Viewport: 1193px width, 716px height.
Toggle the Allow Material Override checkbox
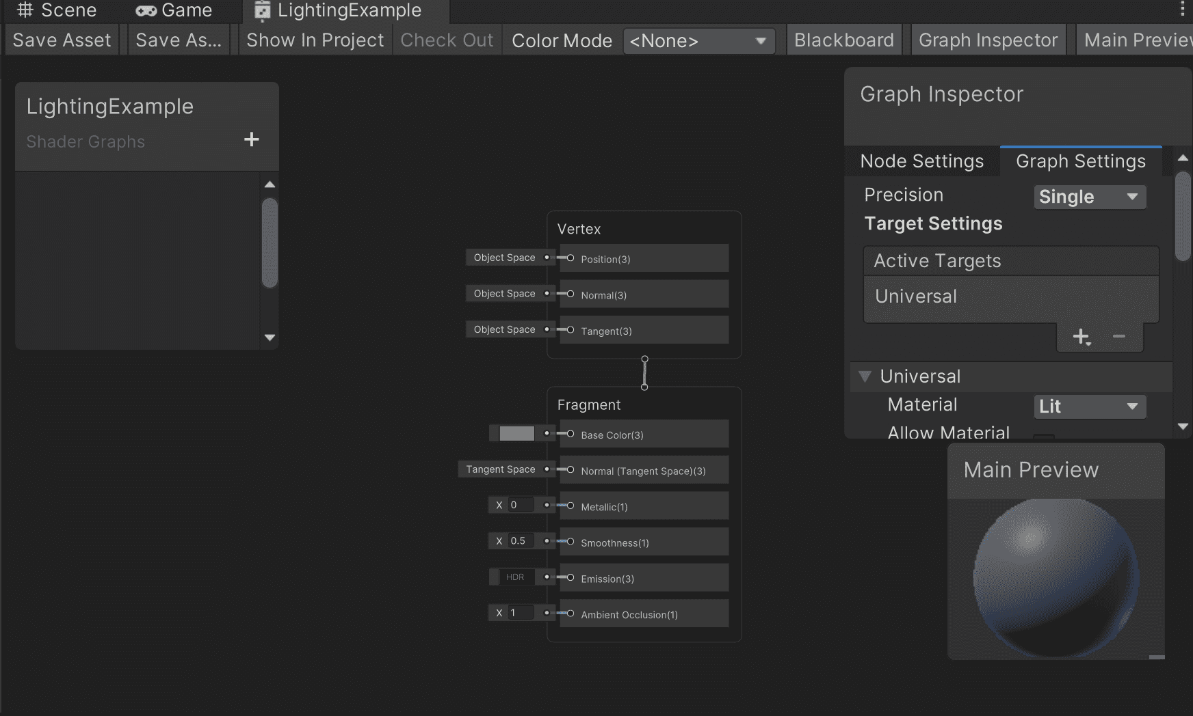(1044, 437)
